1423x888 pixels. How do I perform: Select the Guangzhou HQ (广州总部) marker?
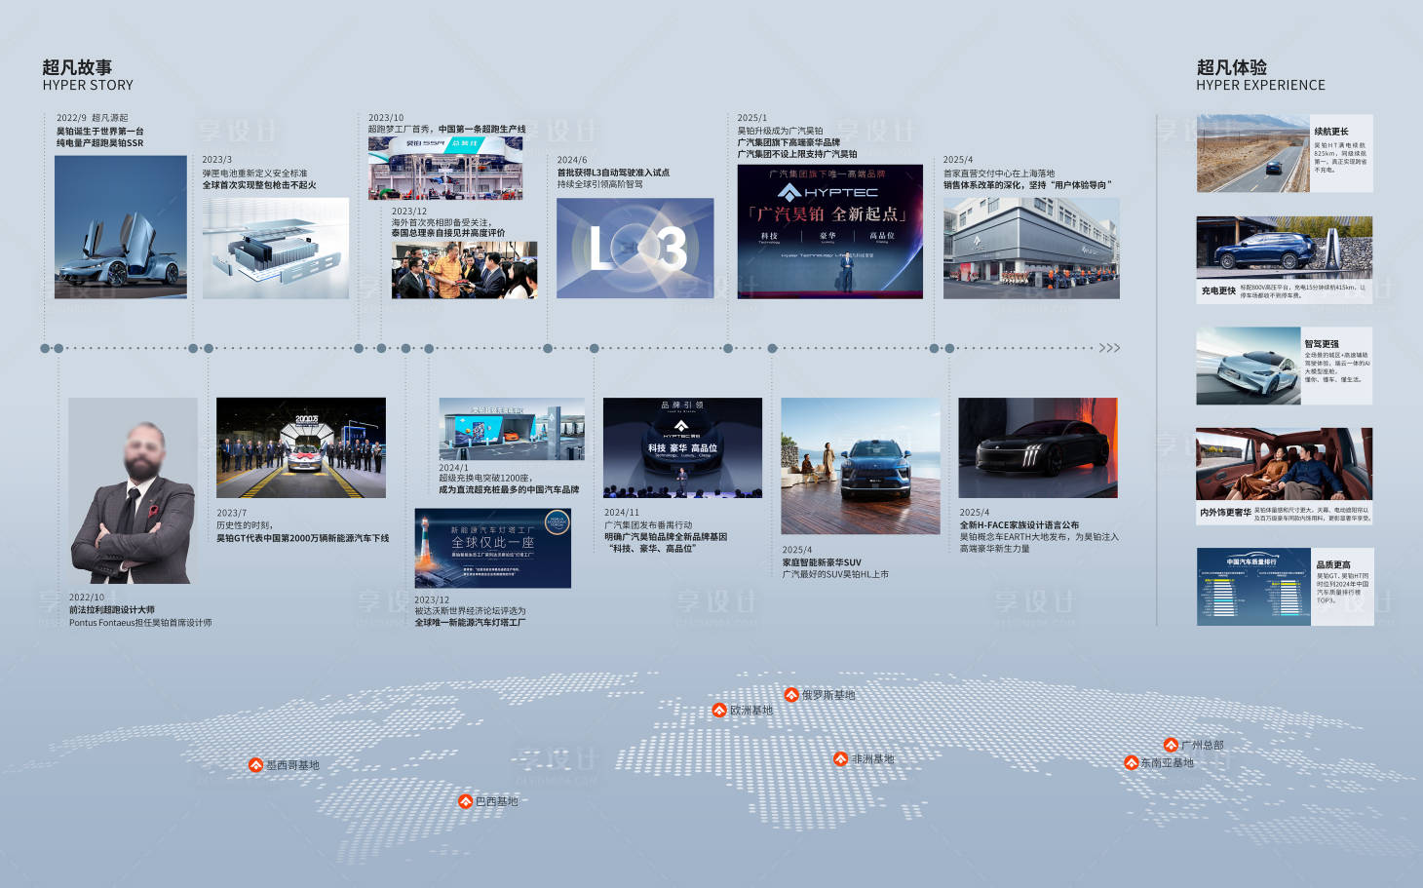point(1171,745)
